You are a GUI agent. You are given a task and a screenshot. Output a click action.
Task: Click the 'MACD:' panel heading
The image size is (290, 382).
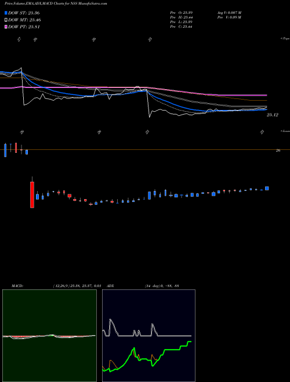coord(17,286)
